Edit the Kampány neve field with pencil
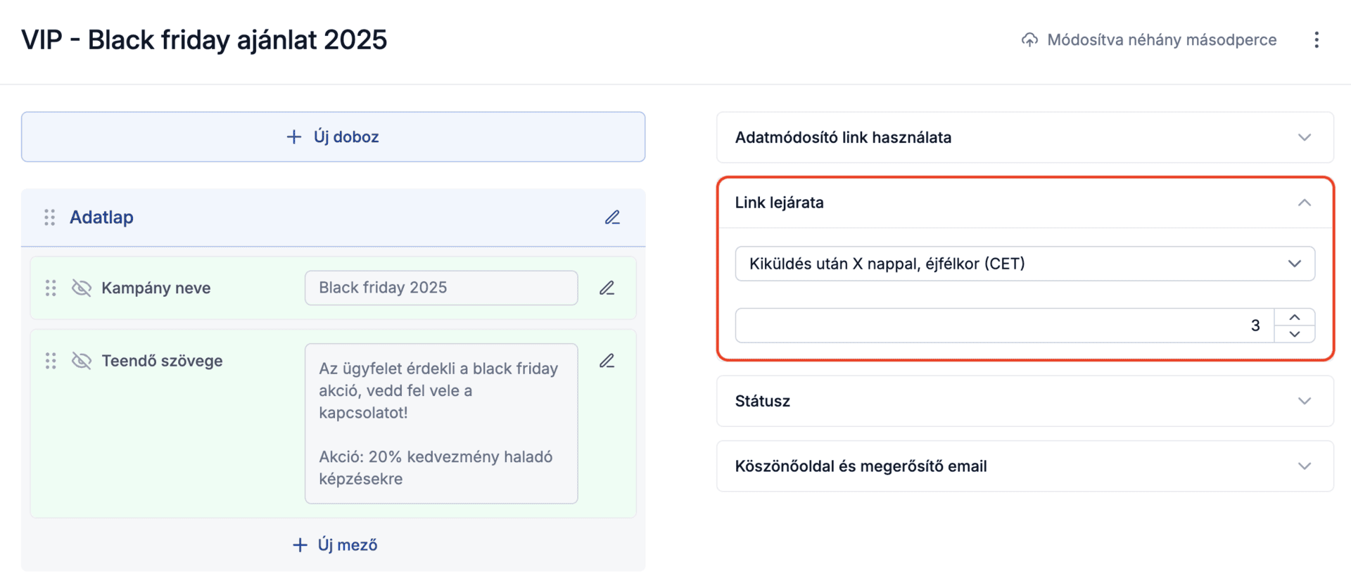This screenshot has height=588, width=1351. [607, 288]
